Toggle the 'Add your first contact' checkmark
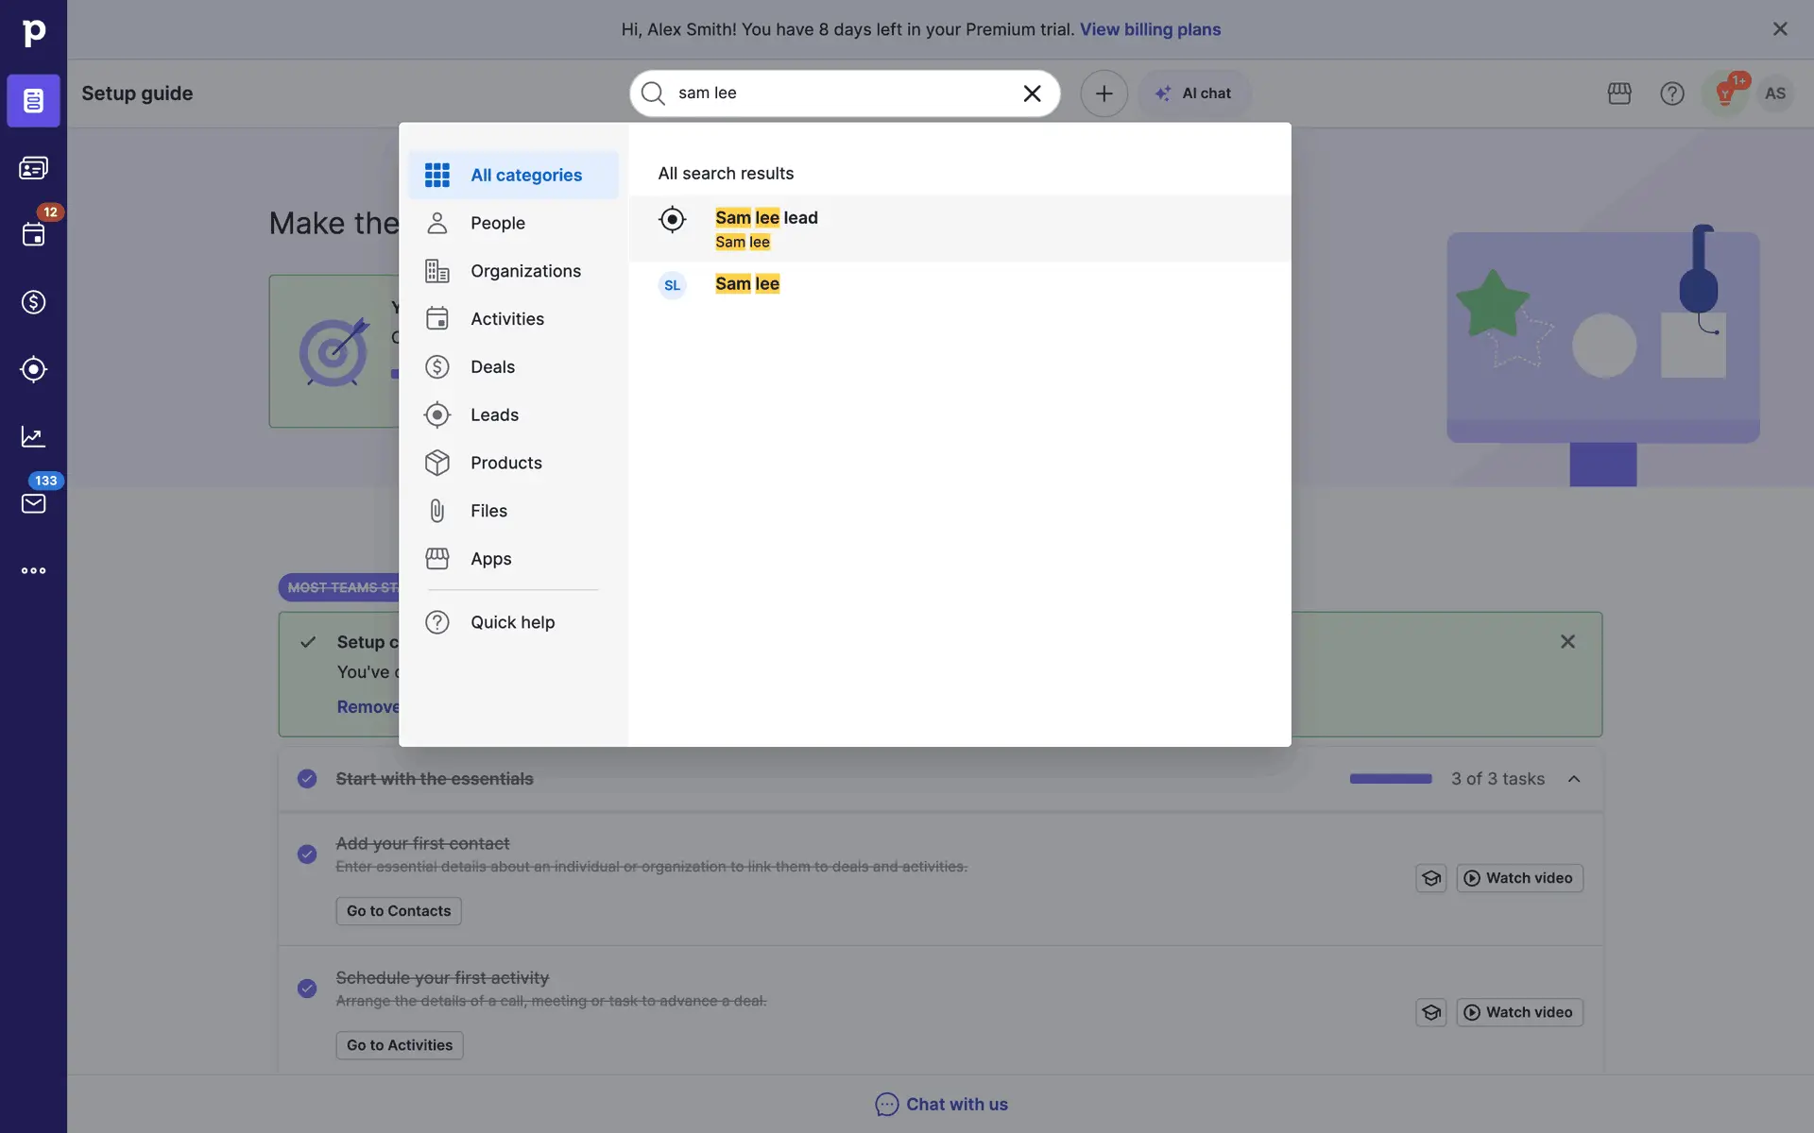The width and height of the screenshot is (1814, 1133). (307, 854)
